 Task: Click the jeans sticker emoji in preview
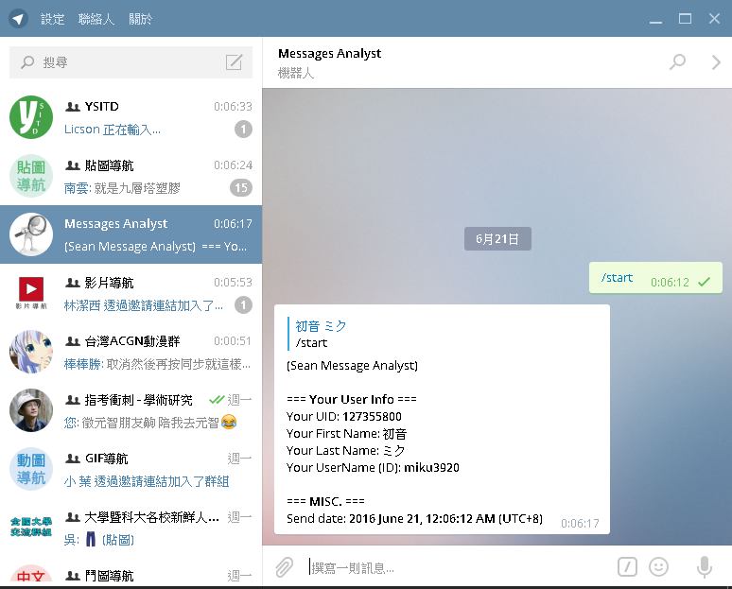pyautogui.click(x=91, y=540)
